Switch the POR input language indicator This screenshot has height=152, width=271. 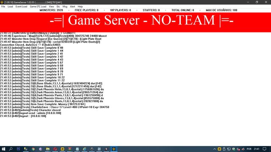tap(249, 149)
